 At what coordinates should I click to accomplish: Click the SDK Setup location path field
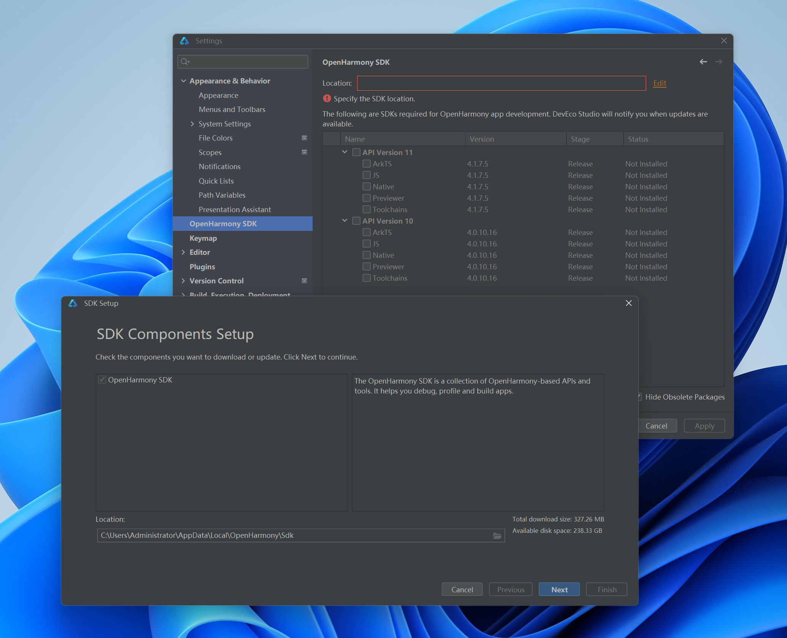301,536
